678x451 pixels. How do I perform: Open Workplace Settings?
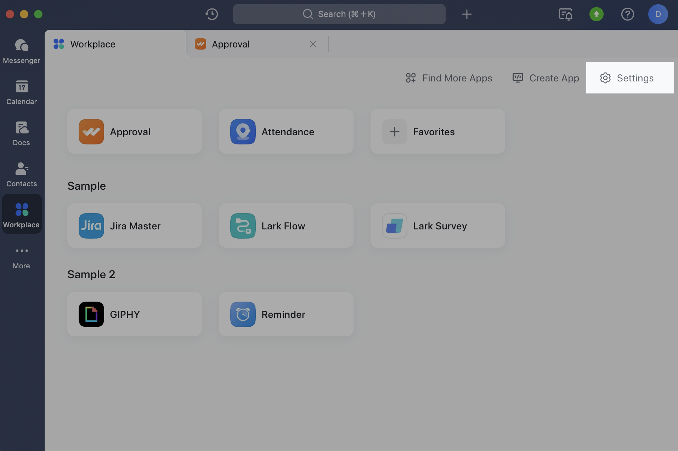click(630, 78)
